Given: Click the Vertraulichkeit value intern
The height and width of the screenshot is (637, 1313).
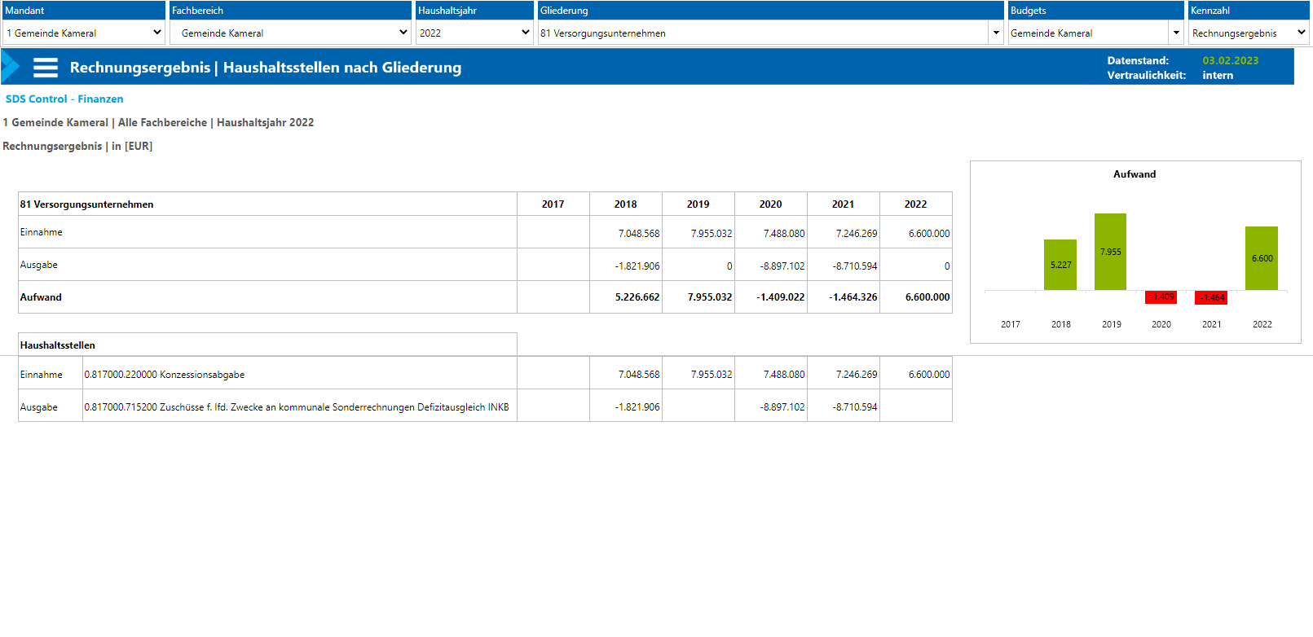Looking at the screenshot, I should 1218,75.
